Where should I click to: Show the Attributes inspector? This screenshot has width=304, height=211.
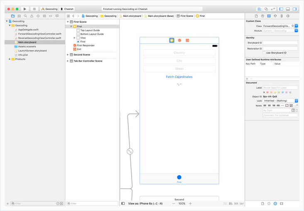tap(275, 16)
